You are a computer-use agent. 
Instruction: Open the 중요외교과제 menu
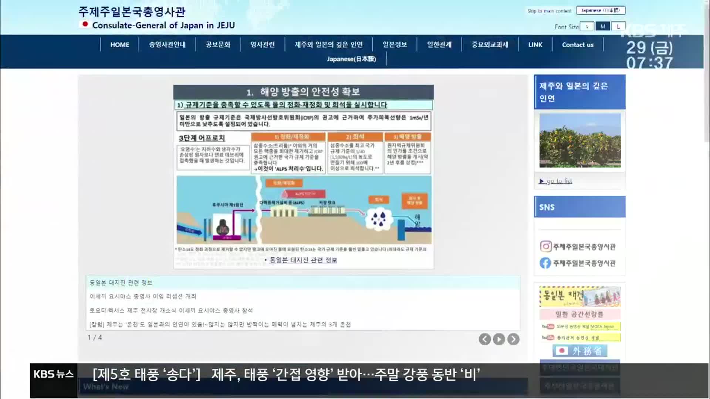[x=490, y=45]
